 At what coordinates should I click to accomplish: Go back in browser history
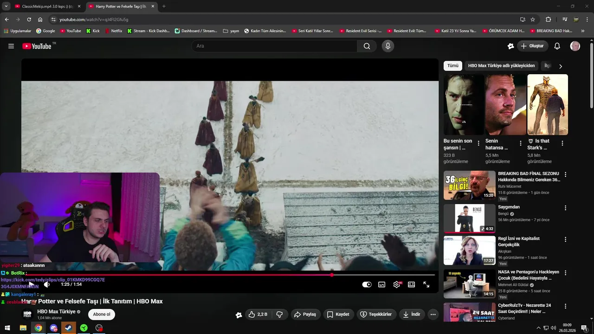coord(6,19)
